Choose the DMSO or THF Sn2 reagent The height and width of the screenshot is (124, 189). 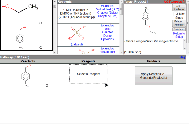76,14
